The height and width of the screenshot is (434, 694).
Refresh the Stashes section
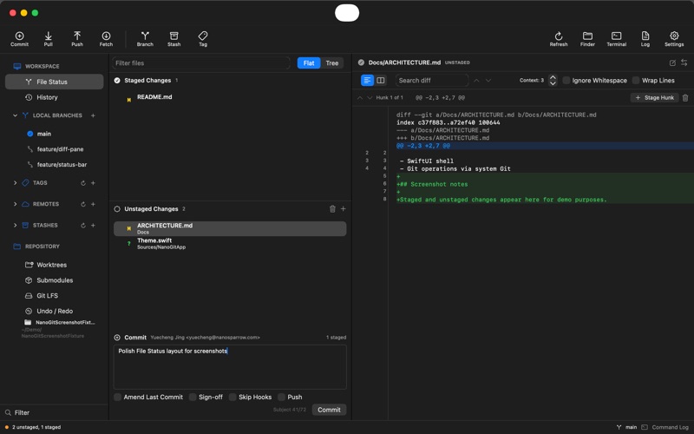tap(82, 226)
